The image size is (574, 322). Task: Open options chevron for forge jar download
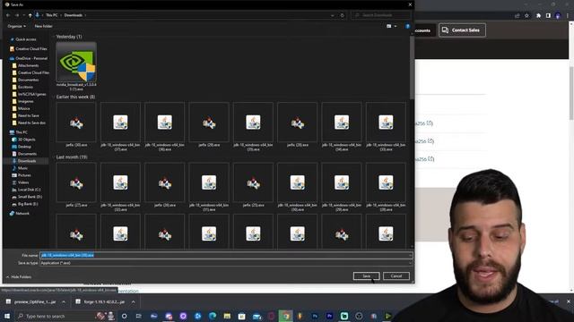134,302
